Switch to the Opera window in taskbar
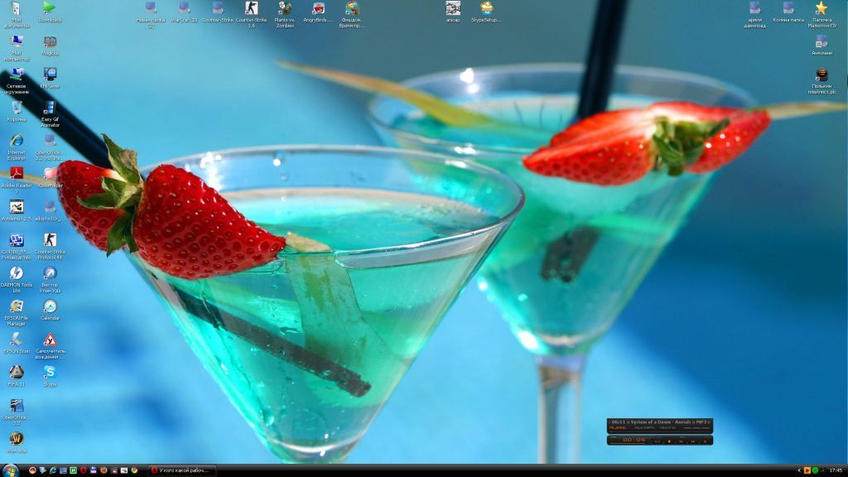Viewport: 848px width, 477px height. pyautogui.click(x=182, y=470)
